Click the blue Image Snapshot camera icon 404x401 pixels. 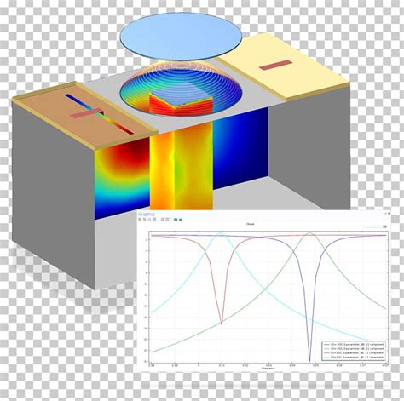point(176,220)
